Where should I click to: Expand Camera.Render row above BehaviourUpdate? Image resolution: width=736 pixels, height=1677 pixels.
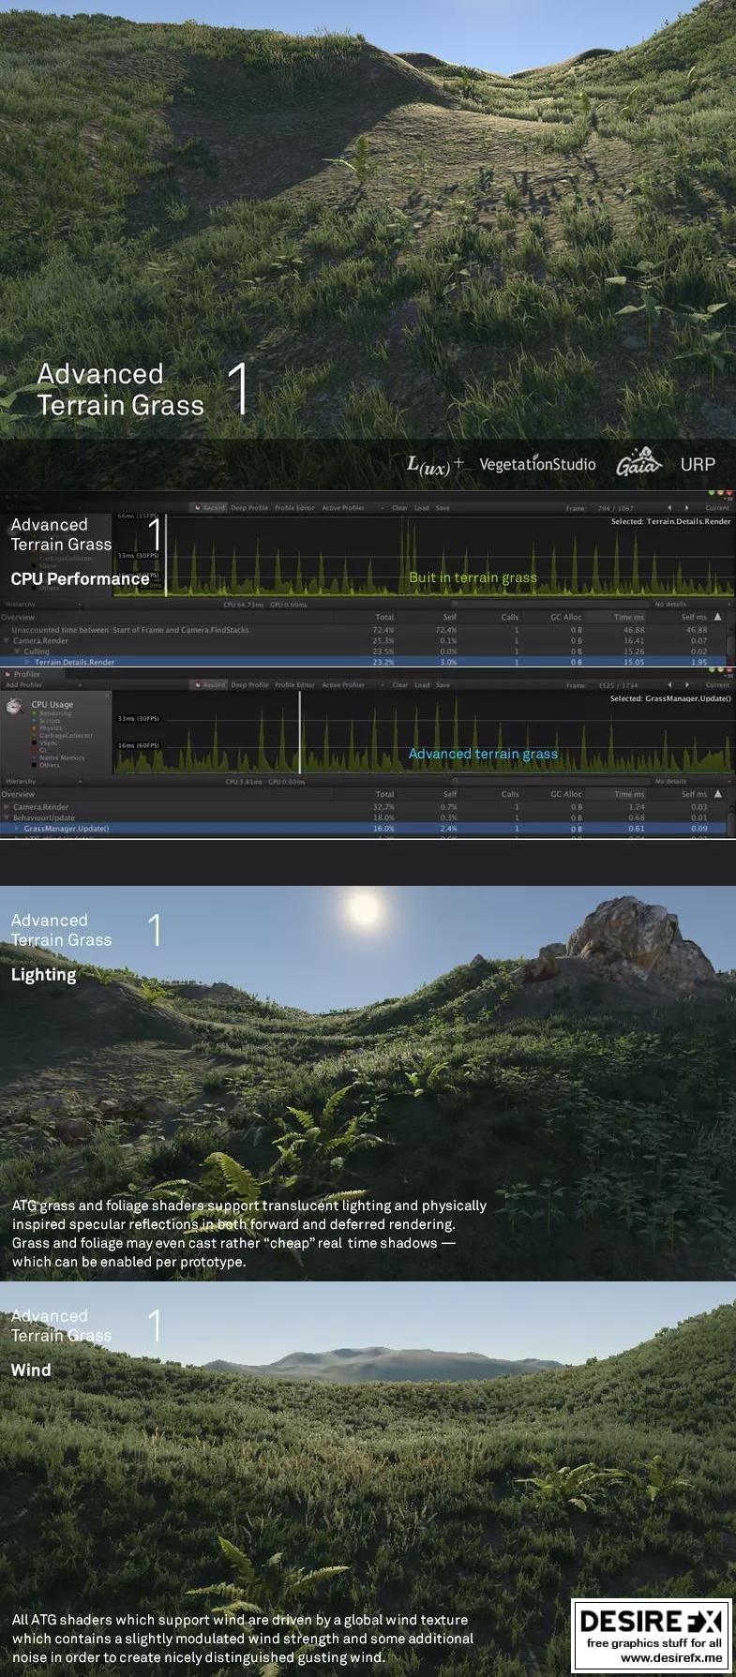pos(8,807)
